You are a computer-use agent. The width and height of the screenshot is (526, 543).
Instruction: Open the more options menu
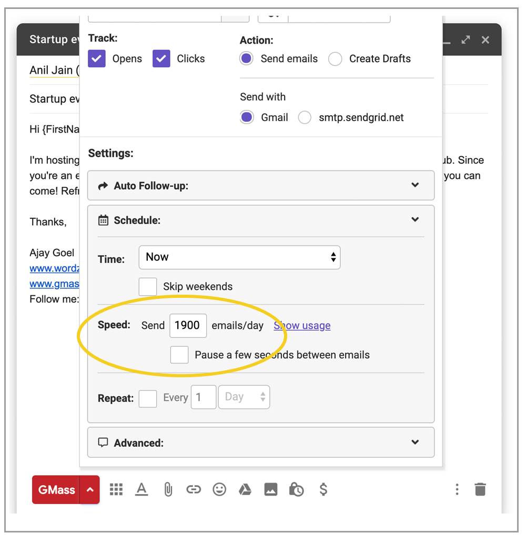click(457, 489)
